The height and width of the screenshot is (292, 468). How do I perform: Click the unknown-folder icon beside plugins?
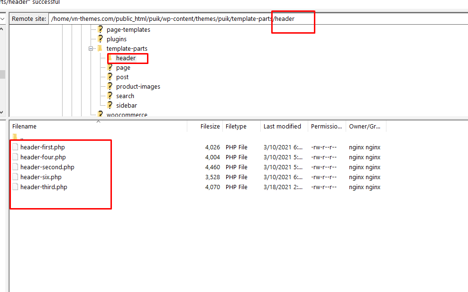(100, 39)
